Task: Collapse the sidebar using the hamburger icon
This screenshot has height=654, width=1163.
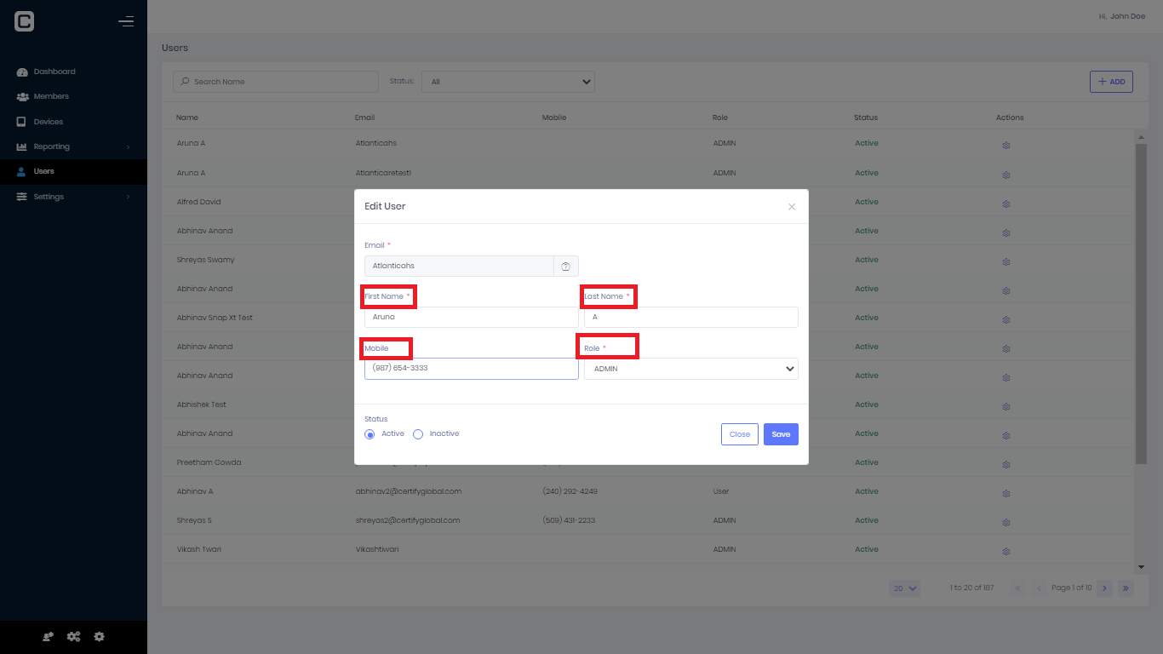Action: coord(126,21)
